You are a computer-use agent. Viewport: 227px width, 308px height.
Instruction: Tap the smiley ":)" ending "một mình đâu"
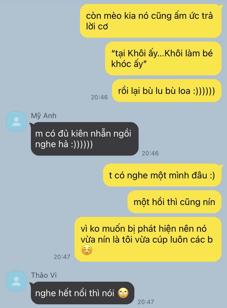[x=212, y=175]
